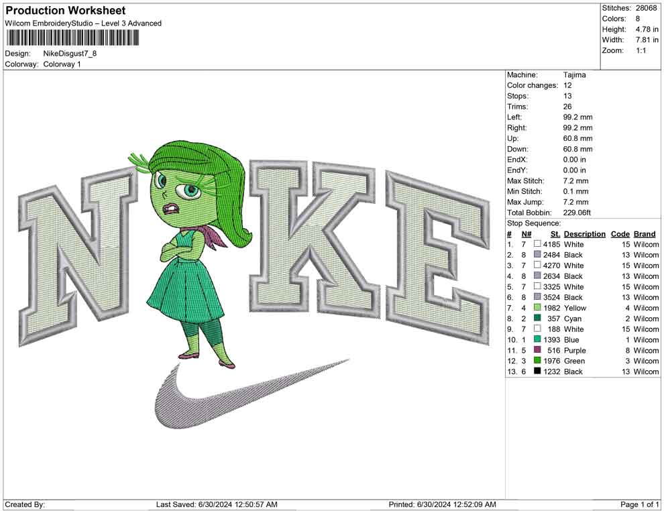Click the Description column header
Viewport: 664px width, 511px height.
[584, 233]
